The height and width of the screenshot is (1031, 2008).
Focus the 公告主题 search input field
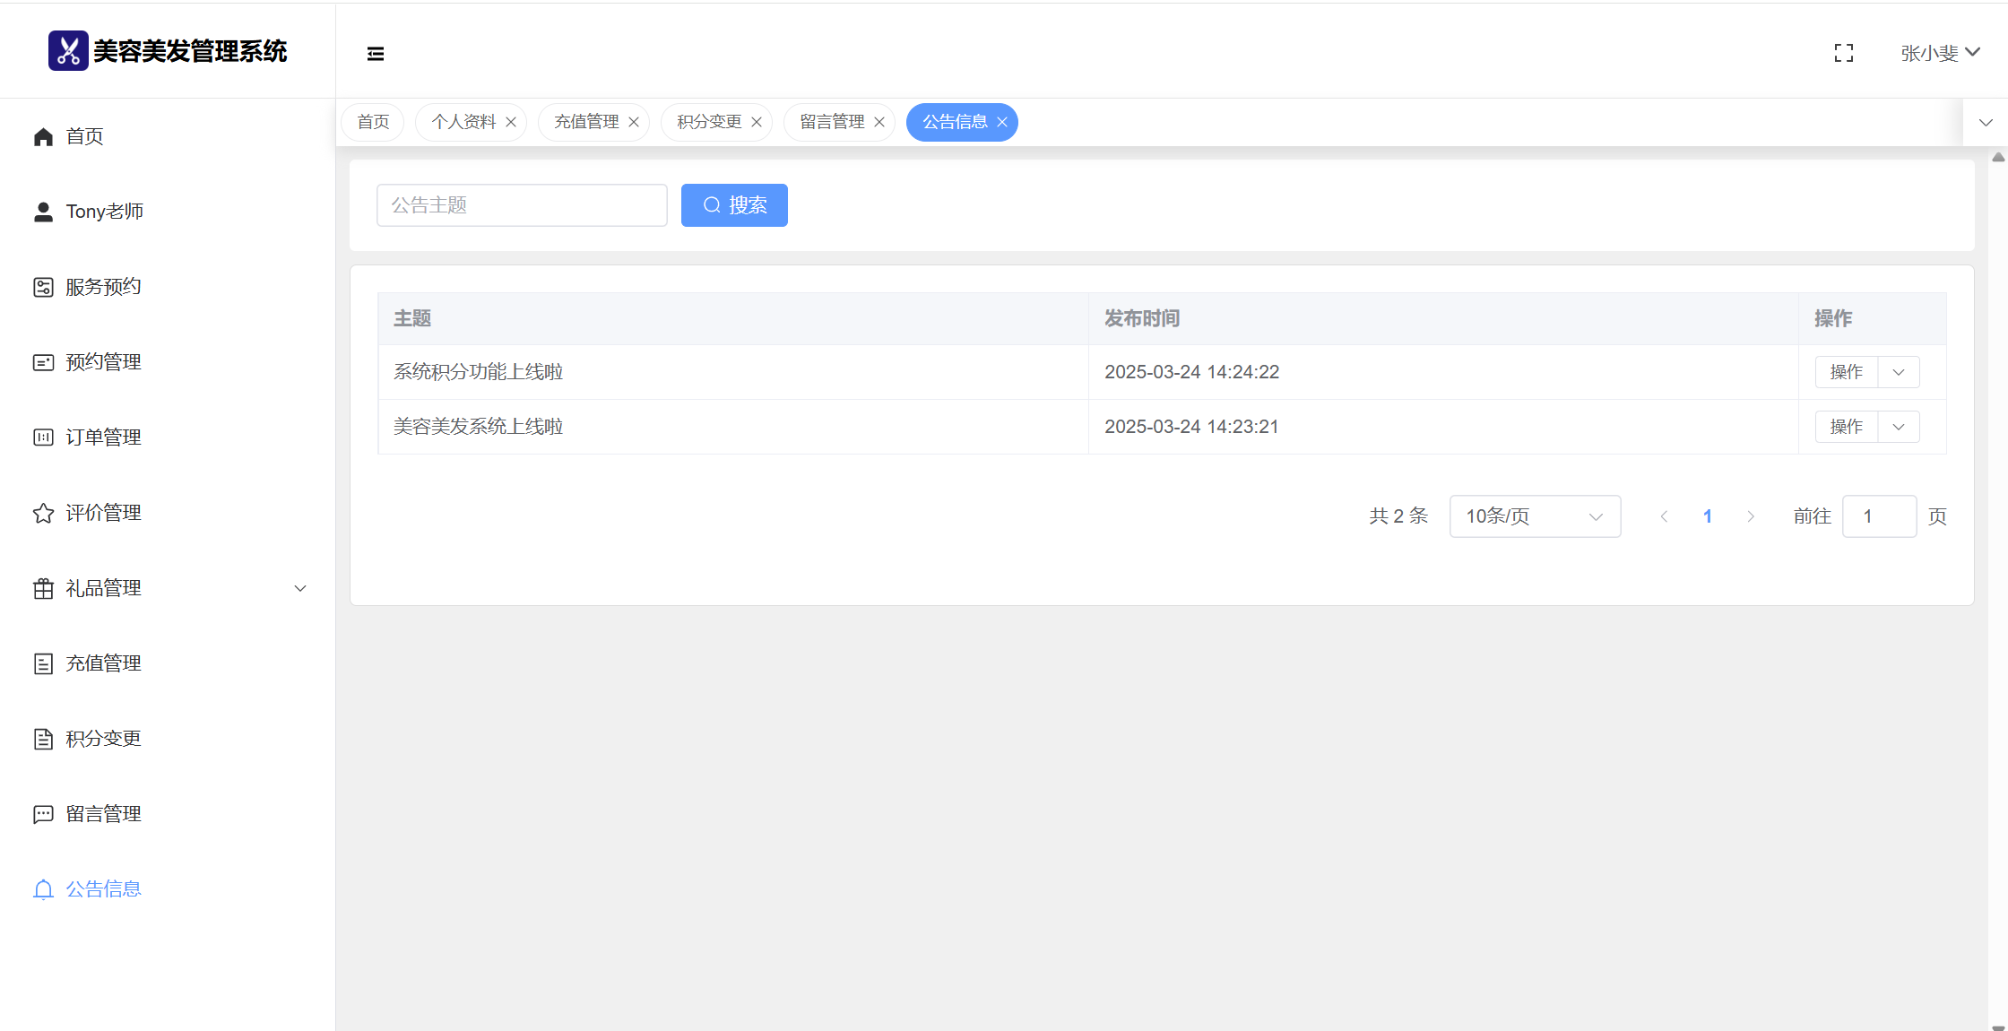(522, 205)
